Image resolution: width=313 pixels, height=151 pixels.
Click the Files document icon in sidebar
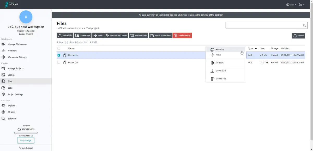coord(3,81)
